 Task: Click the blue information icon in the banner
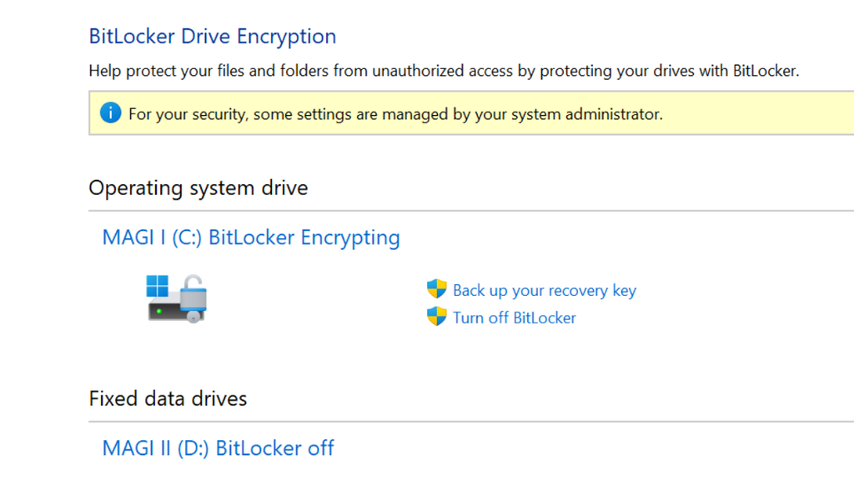pyautogui.click(x=109, y=112)
